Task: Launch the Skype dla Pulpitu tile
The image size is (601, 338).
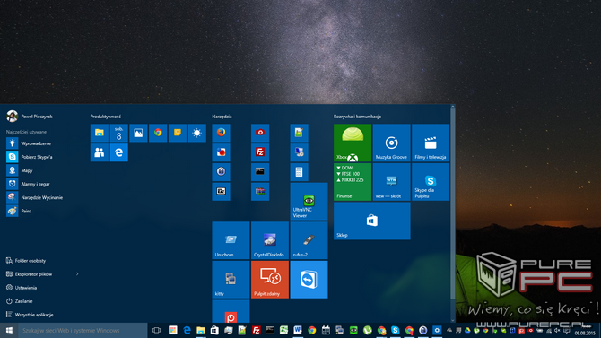Action: (431, 182)
